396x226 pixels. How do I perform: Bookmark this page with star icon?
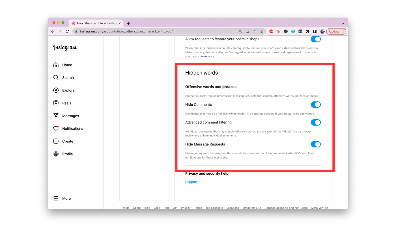pyautogui.click(x=262, y=31)
